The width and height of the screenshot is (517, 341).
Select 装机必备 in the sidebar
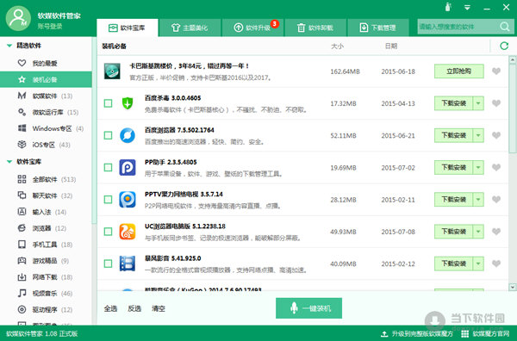[x=46, y=79]
